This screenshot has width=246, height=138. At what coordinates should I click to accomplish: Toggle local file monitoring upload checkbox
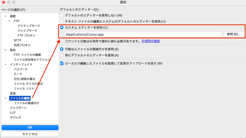(62, 64)
